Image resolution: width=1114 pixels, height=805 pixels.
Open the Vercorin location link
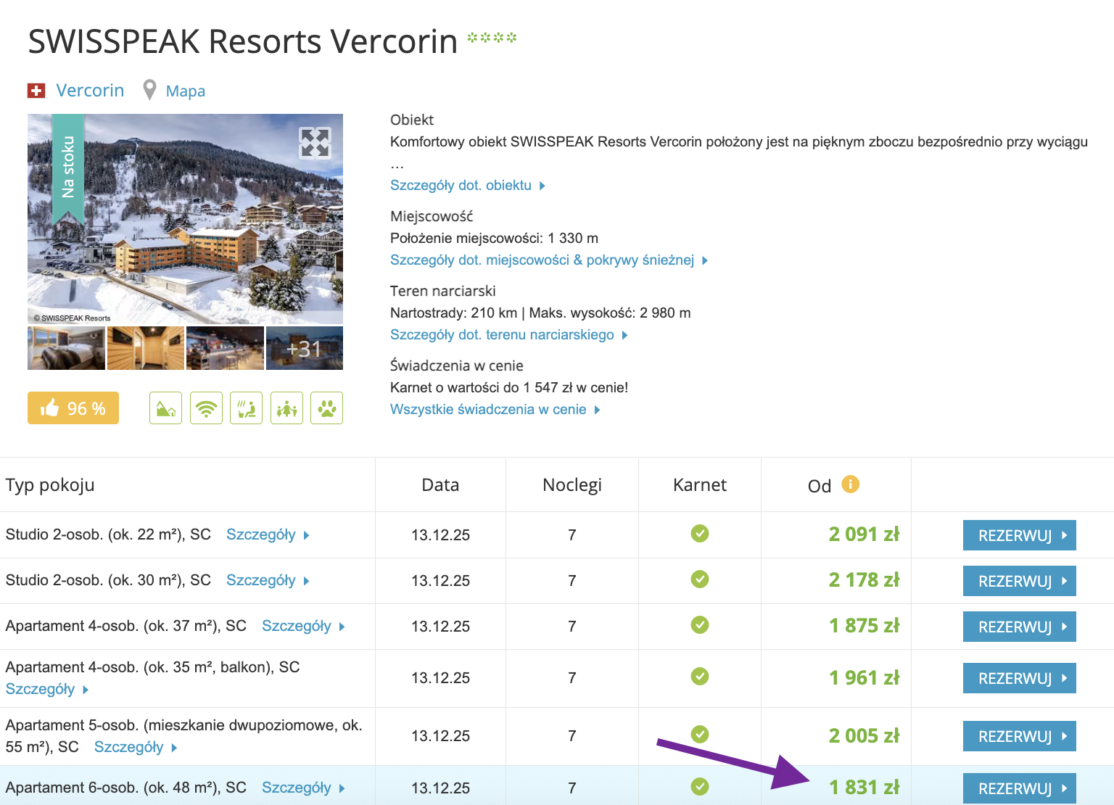point(90,91)
